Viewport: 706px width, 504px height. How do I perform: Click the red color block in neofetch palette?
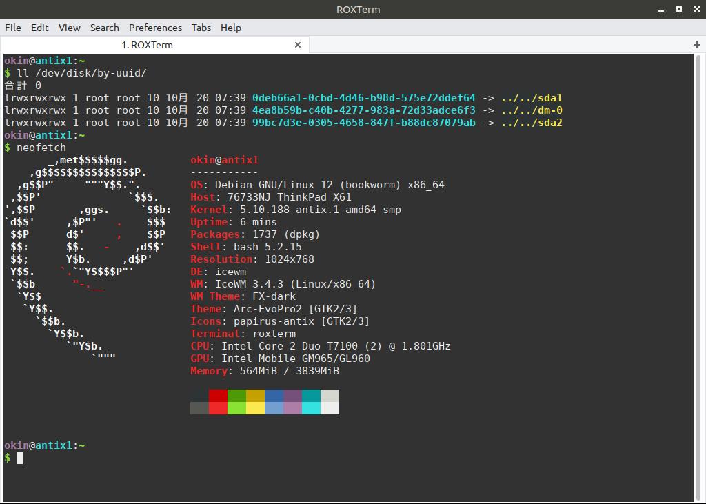[x=218, y=396]
